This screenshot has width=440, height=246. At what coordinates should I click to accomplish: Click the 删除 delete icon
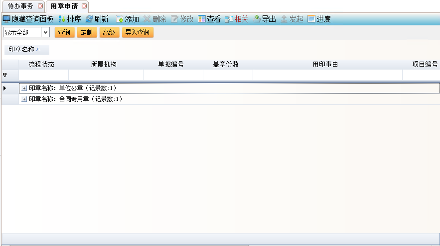(x=147, y=19)
